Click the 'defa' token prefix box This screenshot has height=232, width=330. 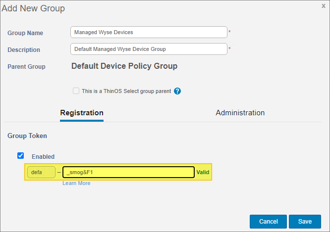pyautogui.click(x=41, y=172)
